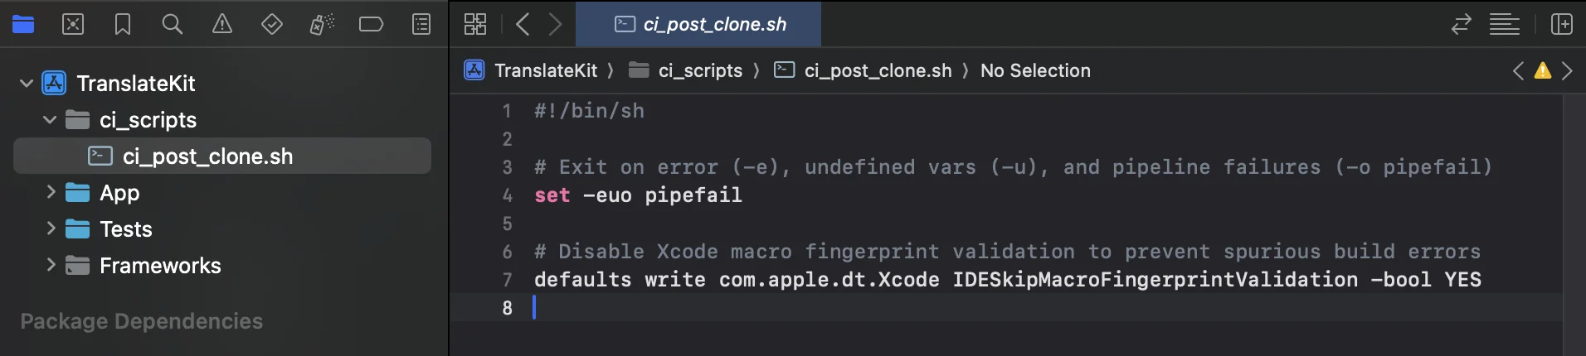Open the Bookmark navigator
The width and height of the screenshot is (1586, 356).
[x=123, y=25]
